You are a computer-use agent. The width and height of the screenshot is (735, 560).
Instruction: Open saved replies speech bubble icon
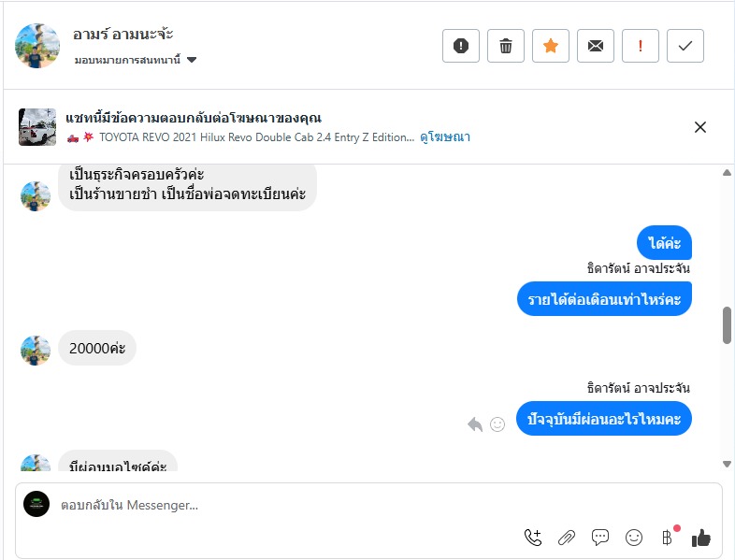600,538
